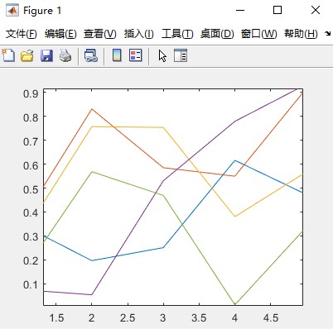The width and height of the screenshot is (333, 329).
Task: Save the figure with the floppy disk icon
Action: coord(46,55)
